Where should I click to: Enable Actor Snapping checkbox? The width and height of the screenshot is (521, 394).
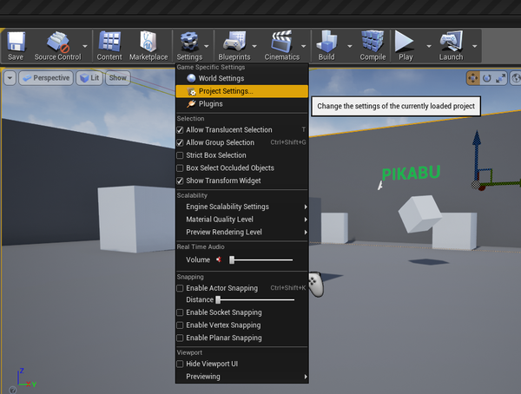(181, 288)
